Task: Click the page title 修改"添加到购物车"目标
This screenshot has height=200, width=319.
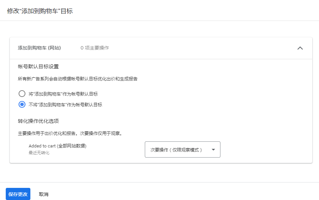Action: click(39, 11)
